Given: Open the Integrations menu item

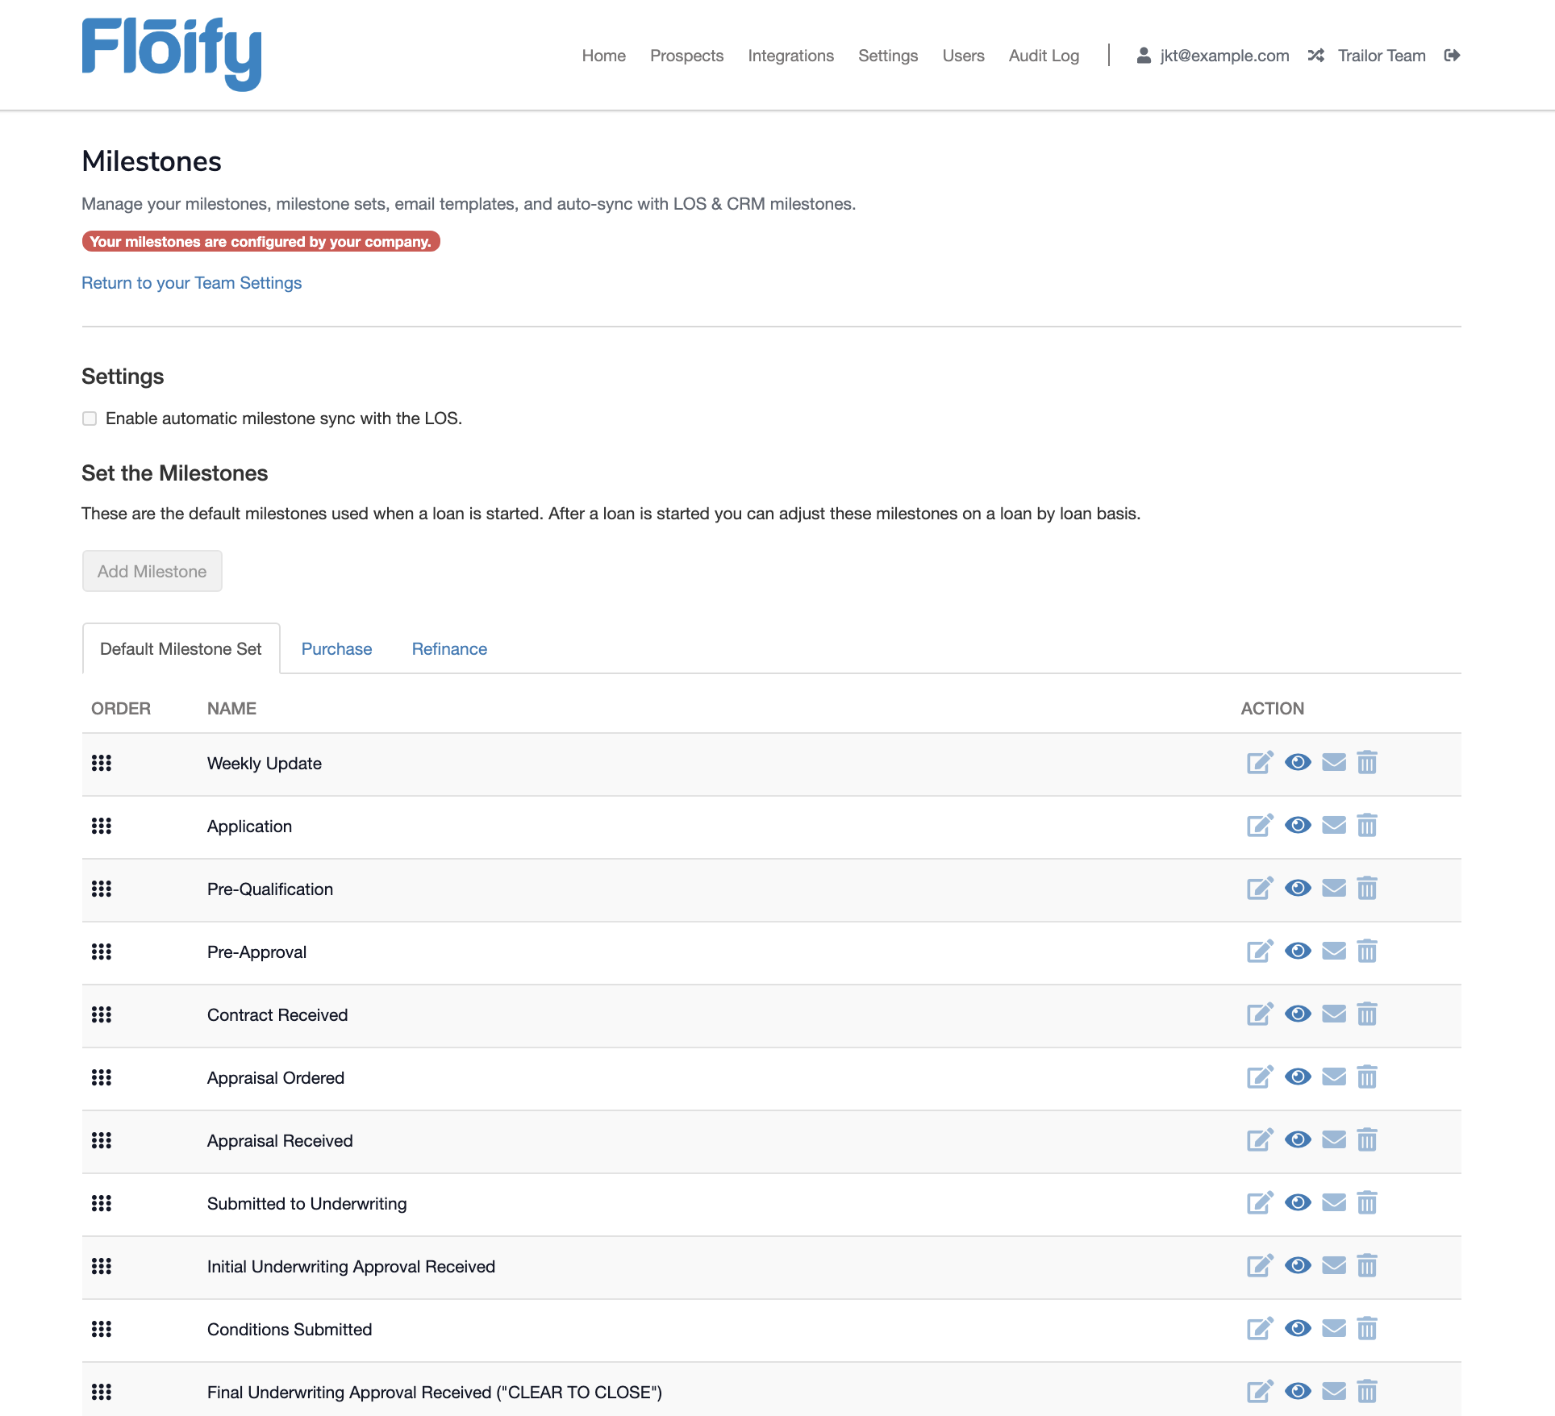Looking at the screenshot, I should [x=790, y=56].
